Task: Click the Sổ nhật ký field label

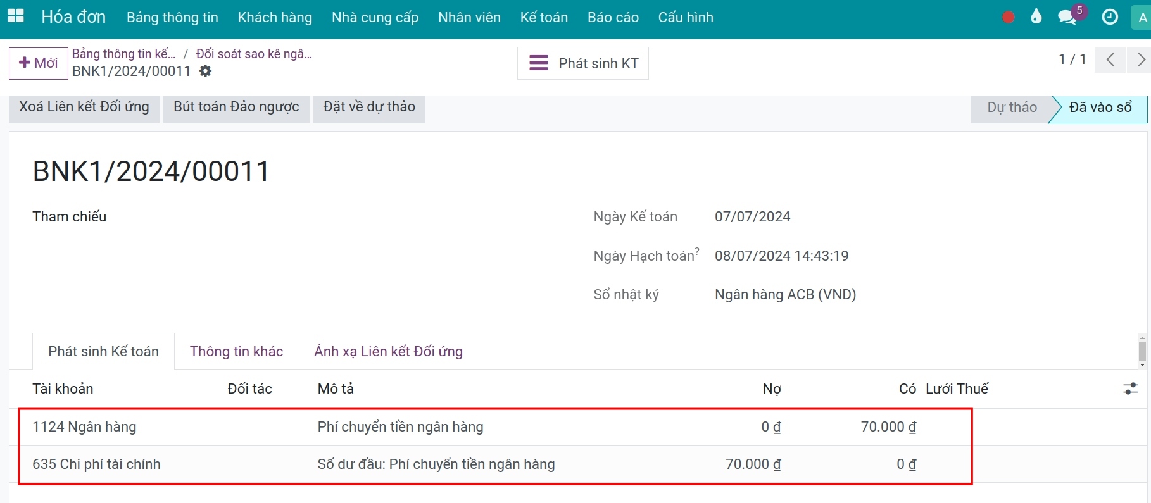Action: pyautogui.click(x=626, y=295)
